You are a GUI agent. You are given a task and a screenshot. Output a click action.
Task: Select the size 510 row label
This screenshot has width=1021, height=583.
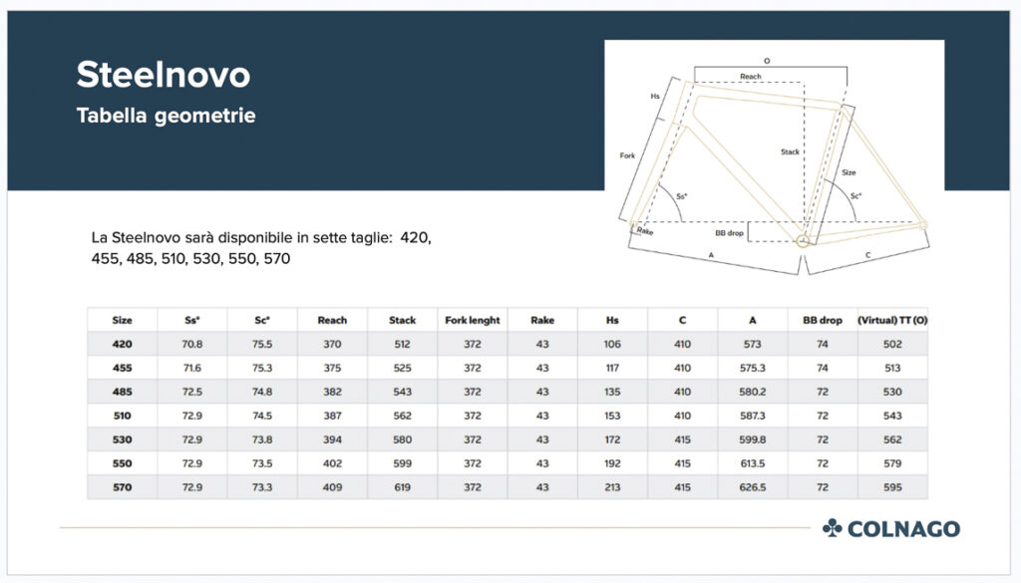[x=122, y=416]
